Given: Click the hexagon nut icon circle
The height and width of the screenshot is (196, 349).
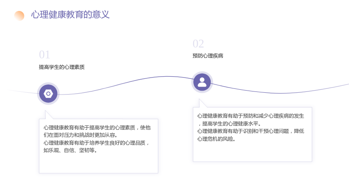Looking at the screenshot, I should coord(48,94).
